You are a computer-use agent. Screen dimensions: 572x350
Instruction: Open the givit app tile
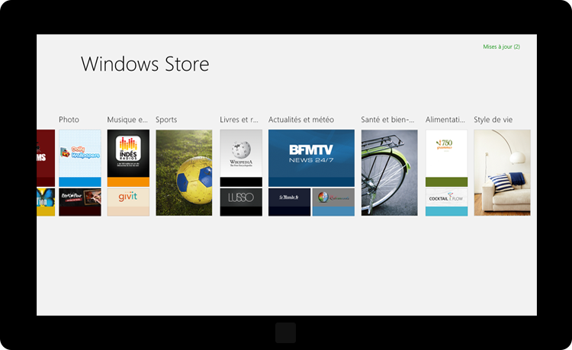128,202
